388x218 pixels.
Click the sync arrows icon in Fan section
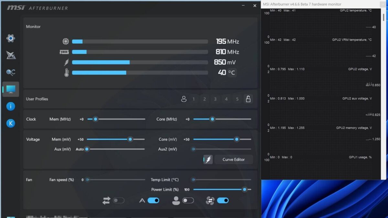click(106, 201)
